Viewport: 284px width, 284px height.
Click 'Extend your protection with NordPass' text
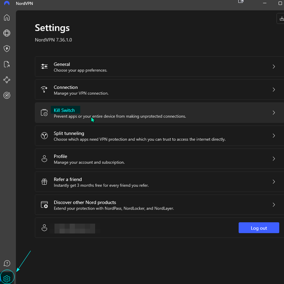point(114,208)
